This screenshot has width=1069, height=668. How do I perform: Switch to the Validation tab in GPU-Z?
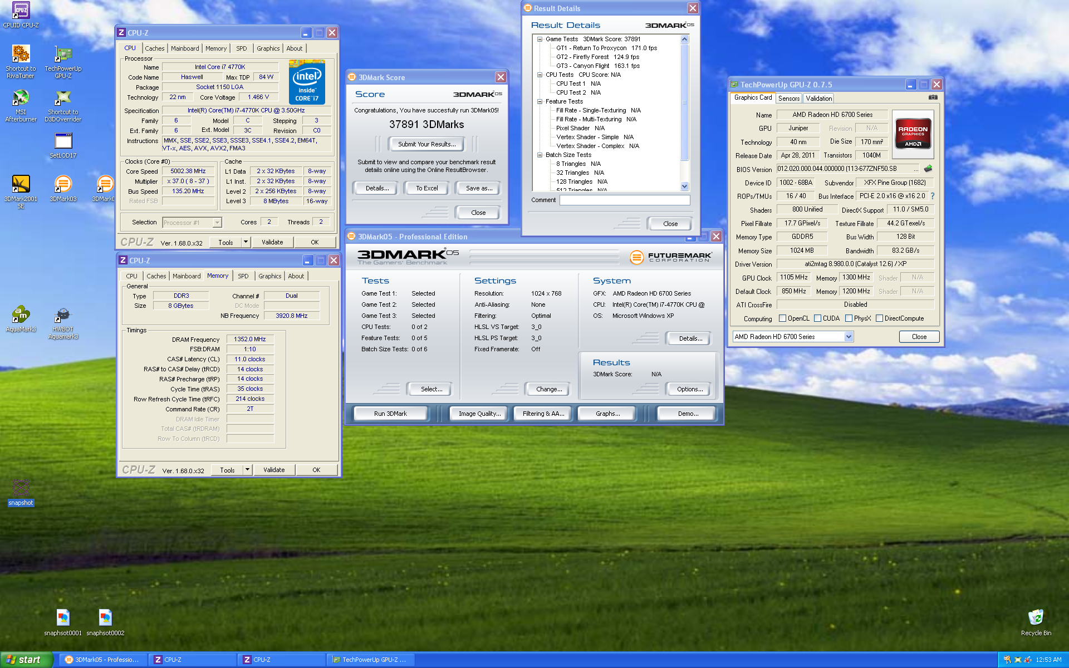[x=819, y=99]
